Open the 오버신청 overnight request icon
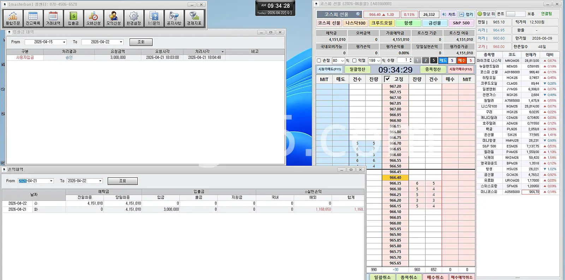The image size is (565, 280). (94, 18)
